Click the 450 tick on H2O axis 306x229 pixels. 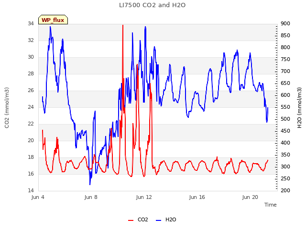tap(285, 131)
